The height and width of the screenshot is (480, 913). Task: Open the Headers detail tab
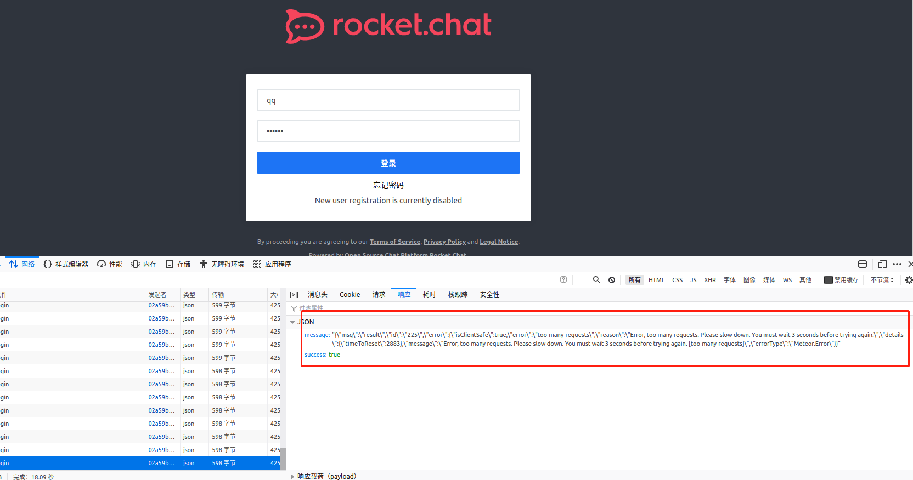[318, 295]
